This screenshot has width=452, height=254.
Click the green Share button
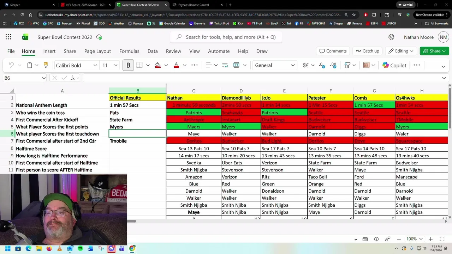(x=434, y=51)
